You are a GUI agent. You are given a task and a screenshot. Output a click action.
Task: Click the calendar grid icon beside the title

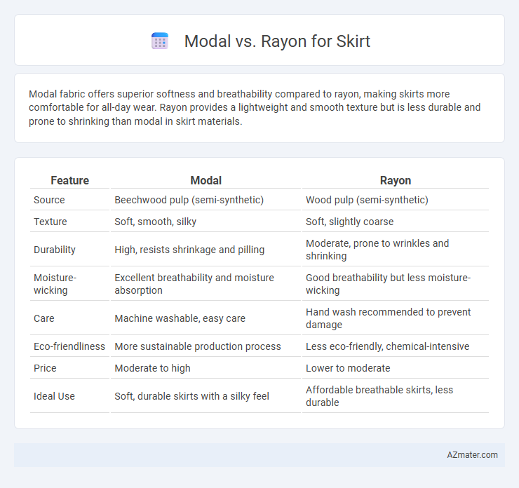[160, 41]
